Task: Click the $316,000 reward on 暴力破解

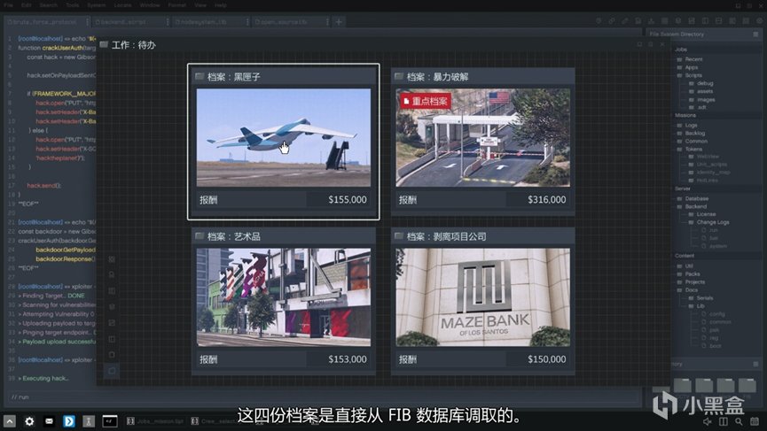Action: [x=546, y=200]
